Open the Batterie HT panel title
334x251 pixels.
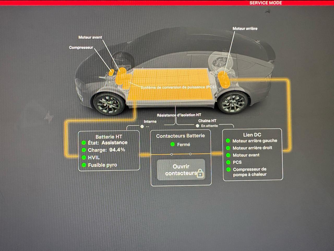[109, 136]
